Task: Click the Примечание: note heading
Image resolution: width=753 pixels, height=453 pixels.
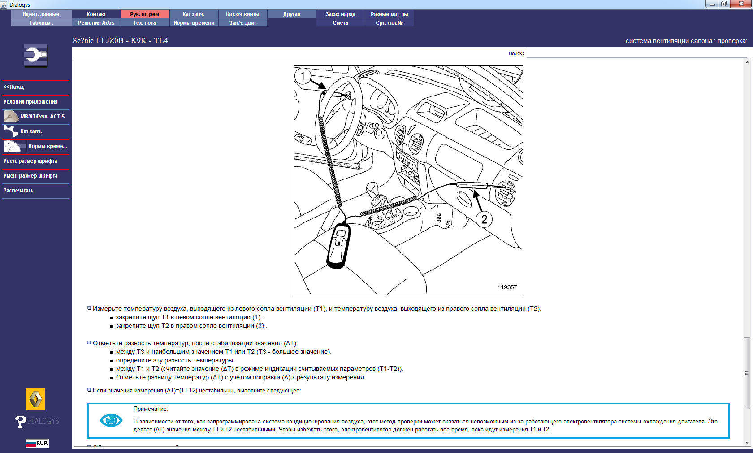Action: [151, 409]
